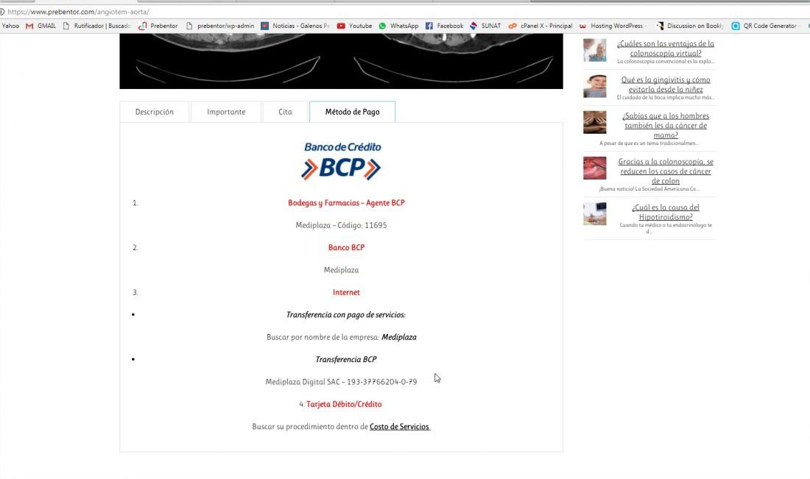Image resolution: width=810 pixels, height=479 pixels.
Task: Click the aorta CT scan image
Action: tap(341, 61)
